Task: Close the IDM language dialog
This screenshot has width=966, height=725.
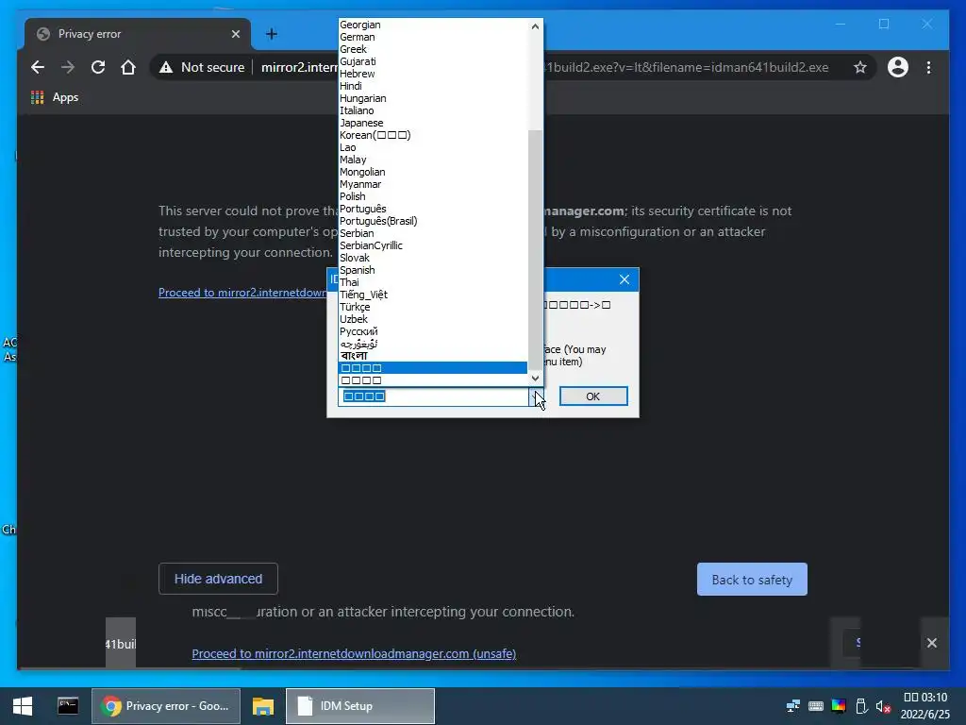Action: coord(625,279)
